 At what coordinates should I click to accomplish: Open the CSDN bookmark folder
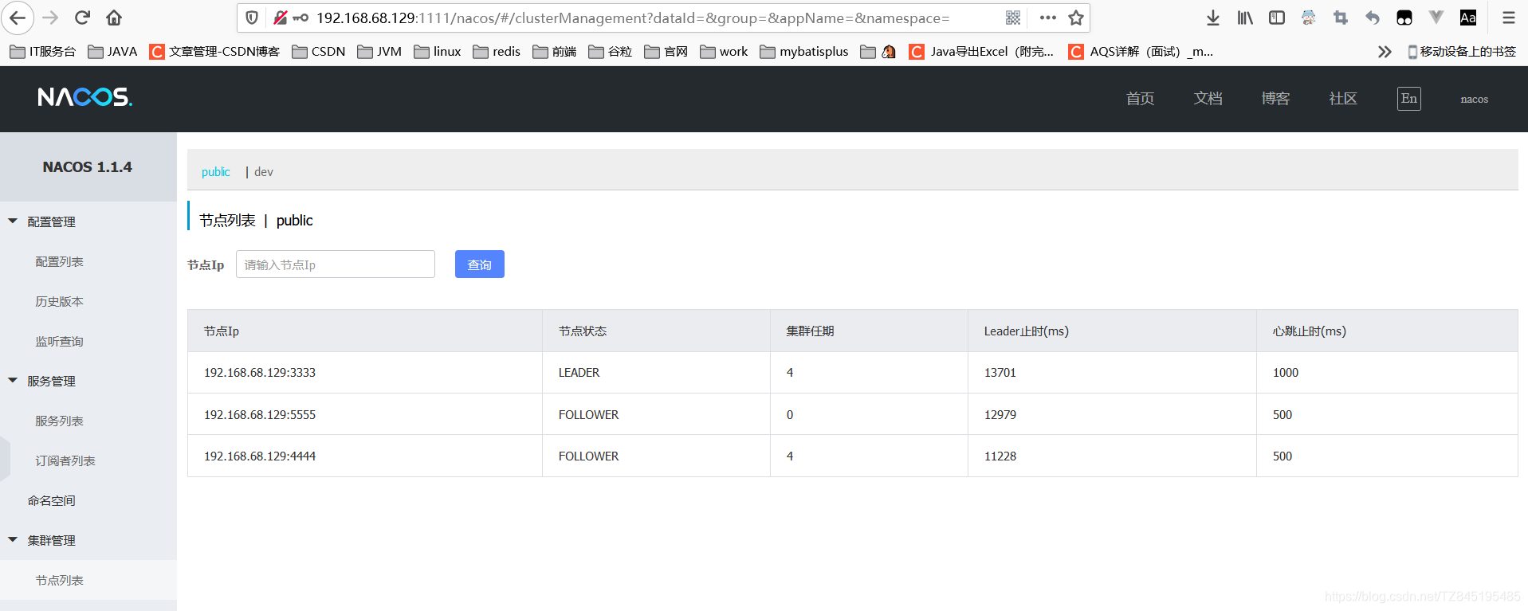[x=319, y=52]
